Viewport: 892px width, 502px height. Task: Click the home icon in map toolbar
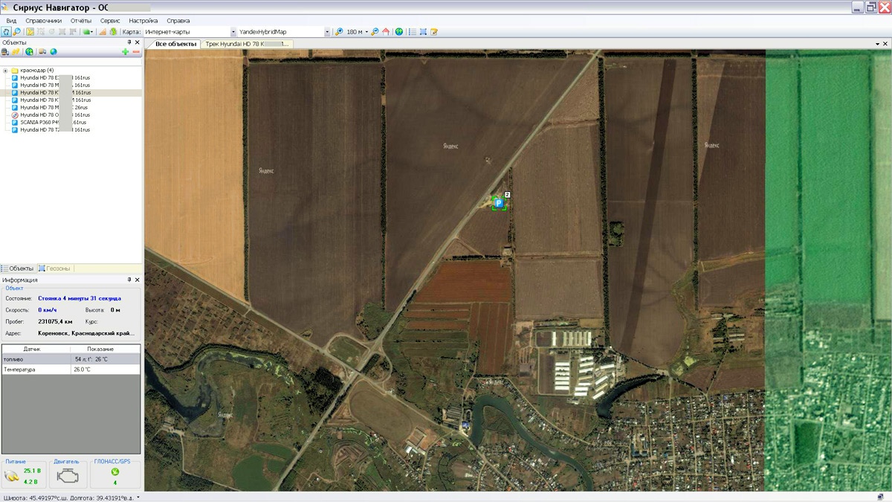pyautogui.click(x=386, y=32)
